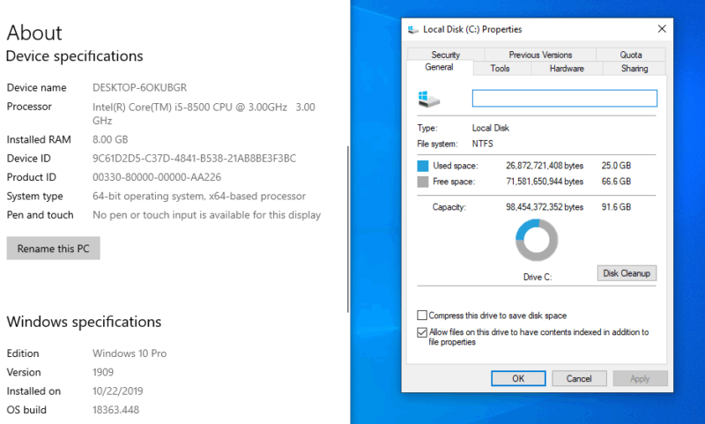Open the Hardware tab
The height and width of the screenshot is (424, 705).
pyautogui.click(x=567, y=69)
